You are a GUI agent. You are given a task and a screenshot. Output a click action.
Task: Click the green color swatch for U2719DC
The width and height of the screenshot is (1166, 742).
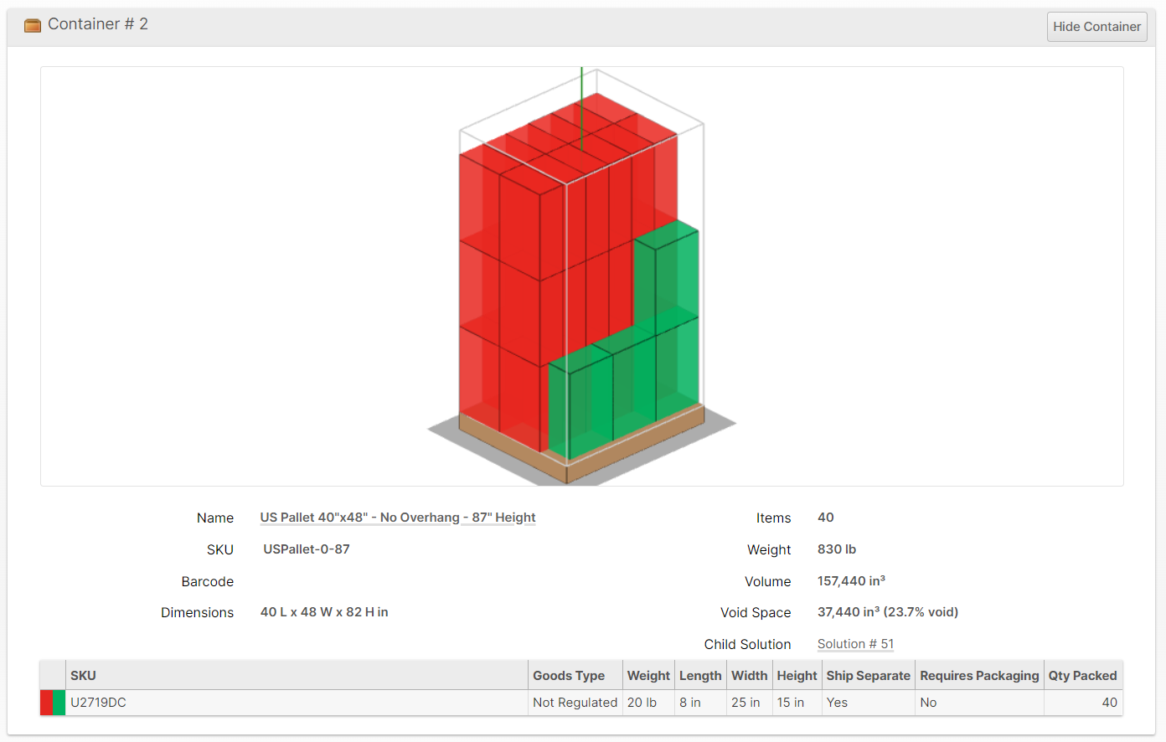click(x=59, y=703)
